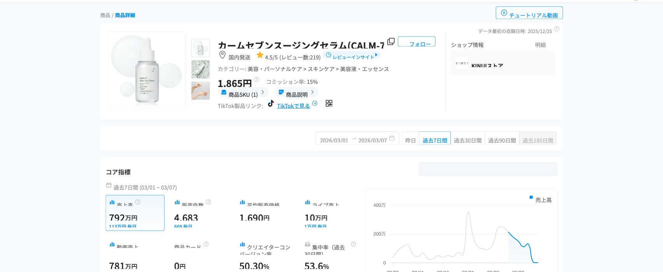Click the copy icon beside the product title
The image size is (663, 272).
point(391,42)
